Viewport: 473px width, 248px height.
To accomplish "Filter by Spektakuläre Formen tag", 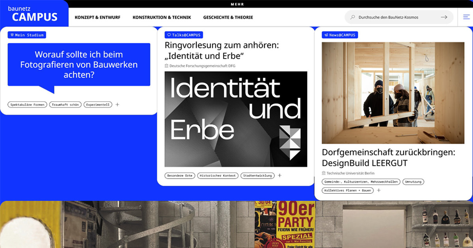I will 27,105.
